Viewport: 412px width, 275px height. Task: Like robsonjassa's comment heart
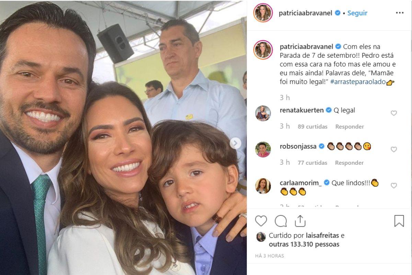click(x=394, y=149)
